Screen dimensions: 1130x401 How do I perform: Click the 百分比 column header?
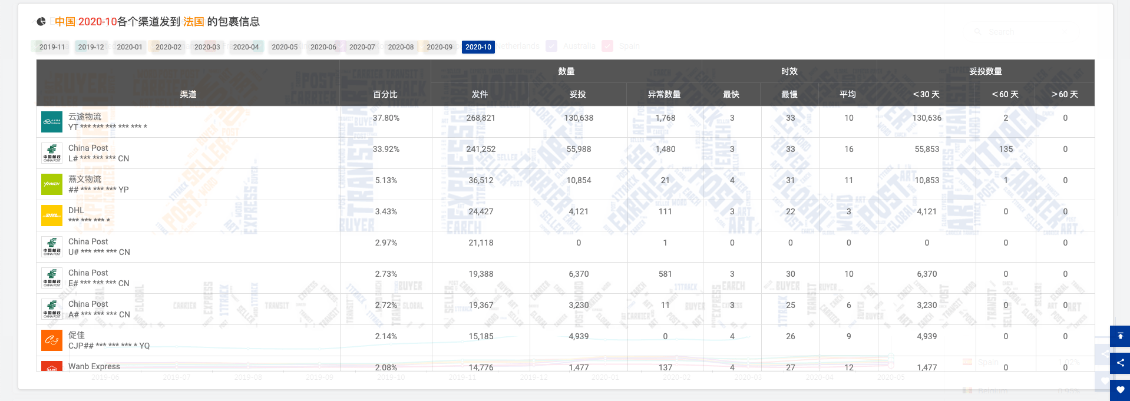pos(385,94)
